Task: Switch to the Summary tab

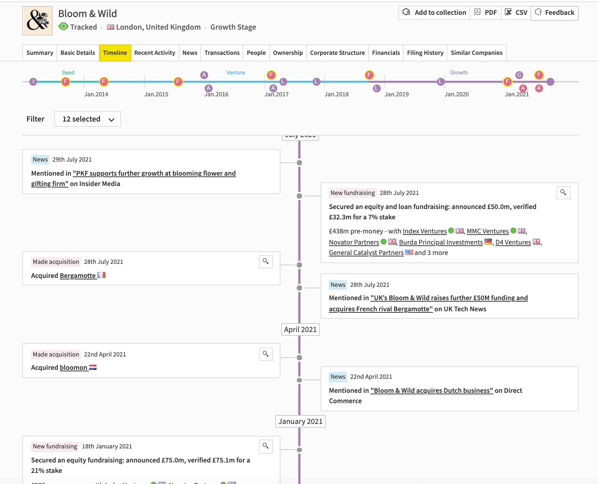Action: tap(40, 53)
